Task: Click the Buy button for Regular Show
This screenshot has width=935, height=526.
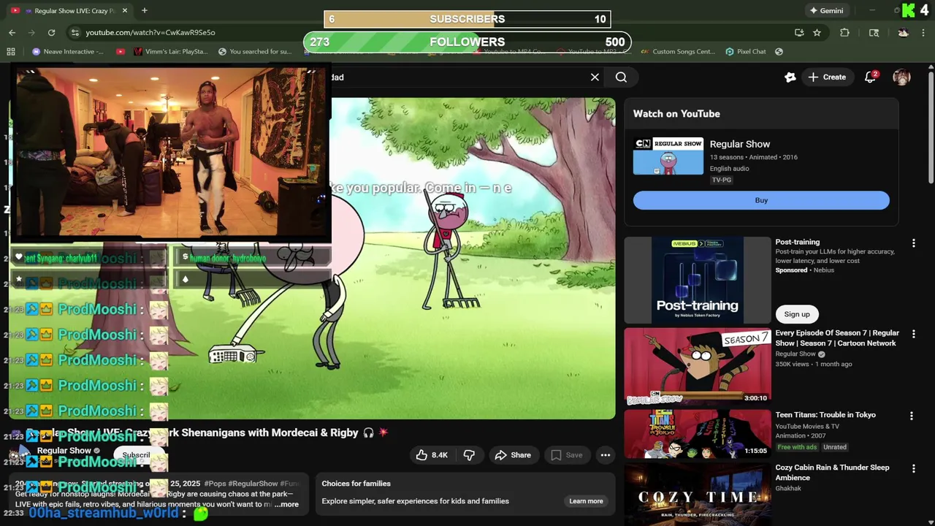Action: click(761, 200)
